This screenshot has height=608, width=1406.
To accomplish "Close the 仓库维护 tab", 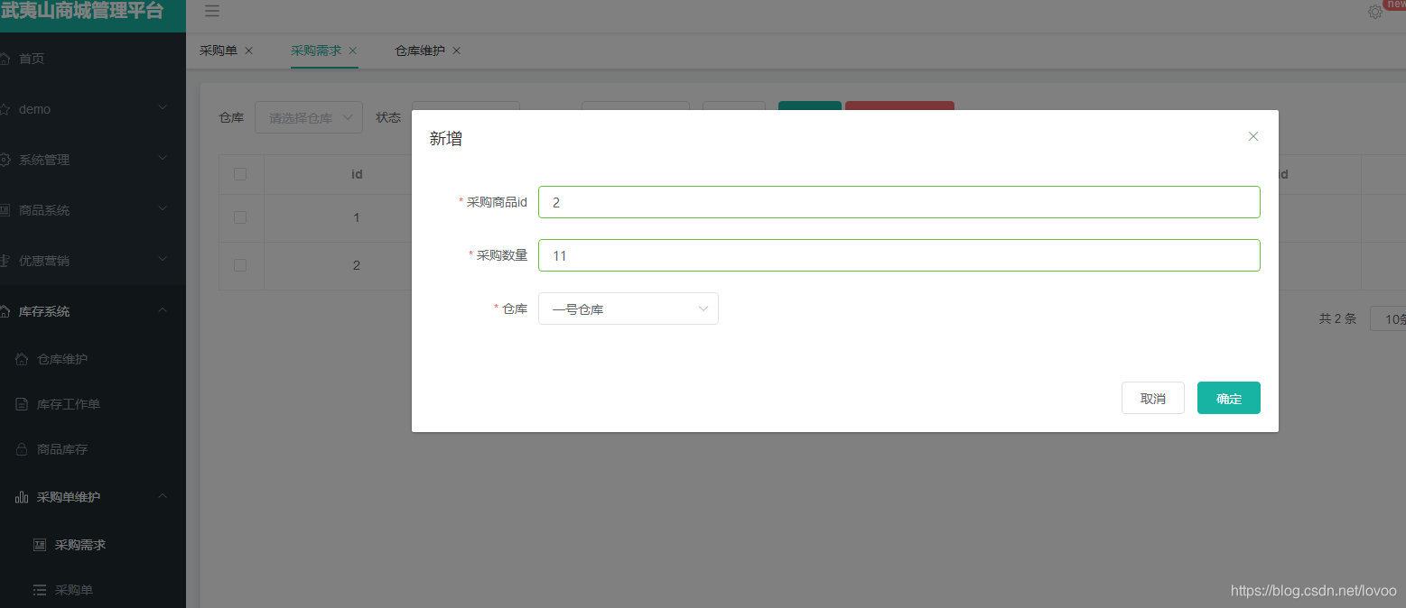I will 457,51.
